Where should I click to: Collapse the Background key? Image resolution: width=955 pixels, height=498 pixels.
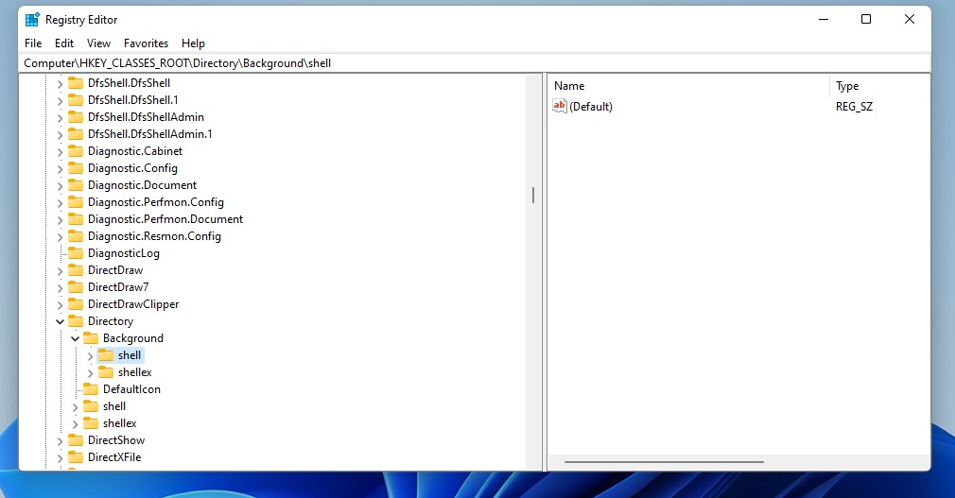[x=75, y=338]
